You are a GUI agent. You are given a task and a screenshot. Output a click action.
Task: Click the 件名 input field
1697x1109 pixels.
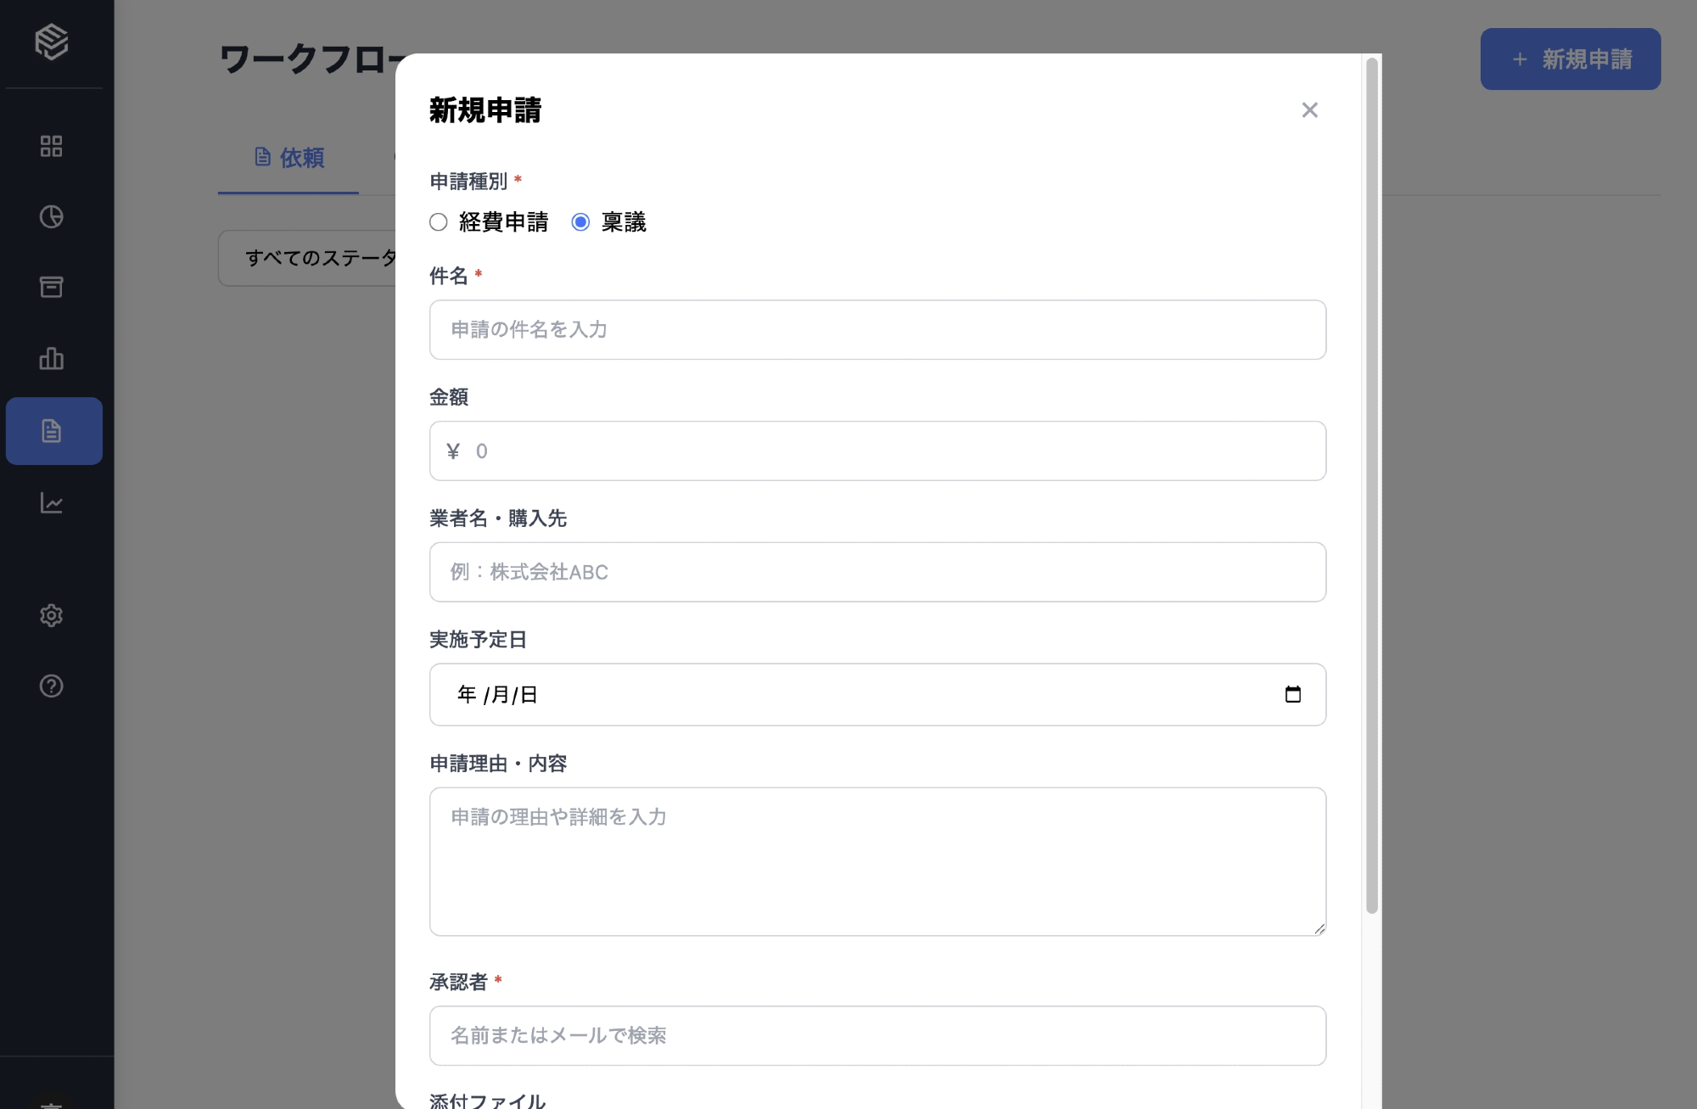877,329
